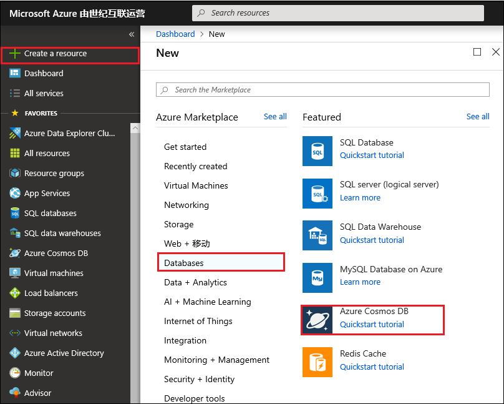
Task: Click the MySQL Database on Azure icon
Action: click(317, 278)
